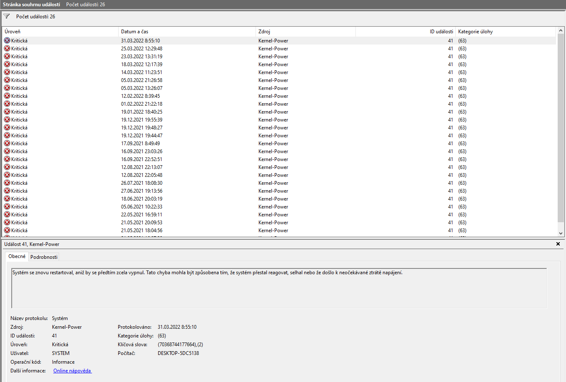Switch to the Podrobnosti tab
Image resolution: width=566 pixels, height=382 pixels.
(44, 257)
